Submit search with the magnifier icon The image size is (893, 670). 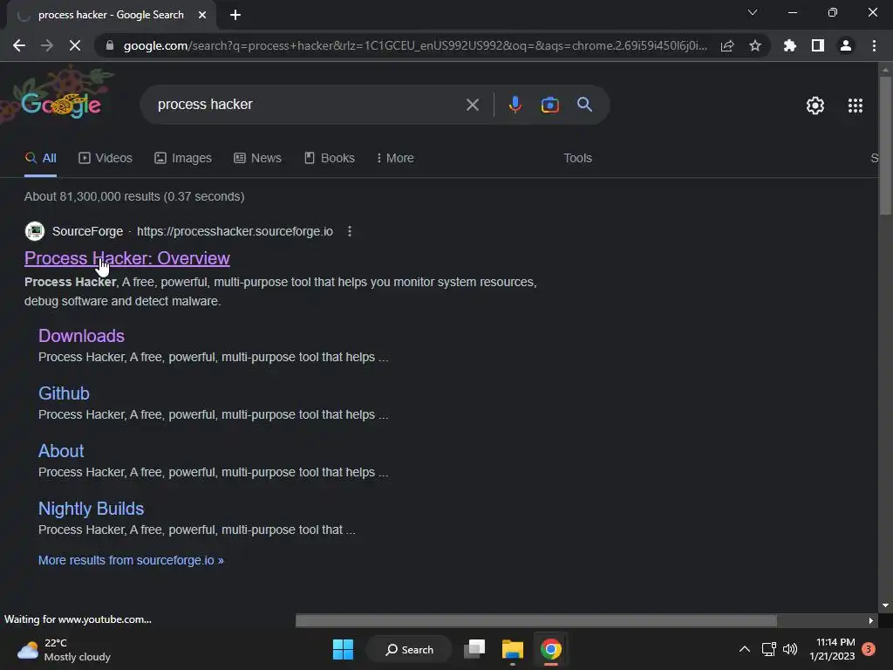(x=584, y=105)
